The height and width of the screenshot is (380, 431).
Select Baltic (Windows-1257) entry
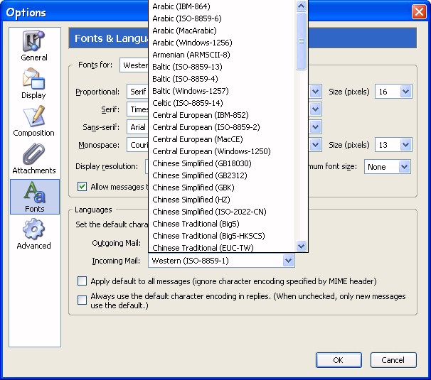(222, 91)
